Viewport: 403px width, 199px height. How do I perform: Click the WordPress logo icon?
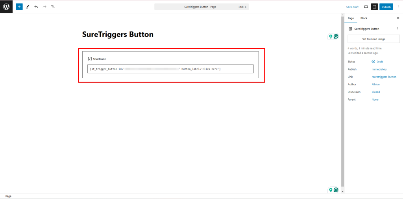[x=6, y=7]
